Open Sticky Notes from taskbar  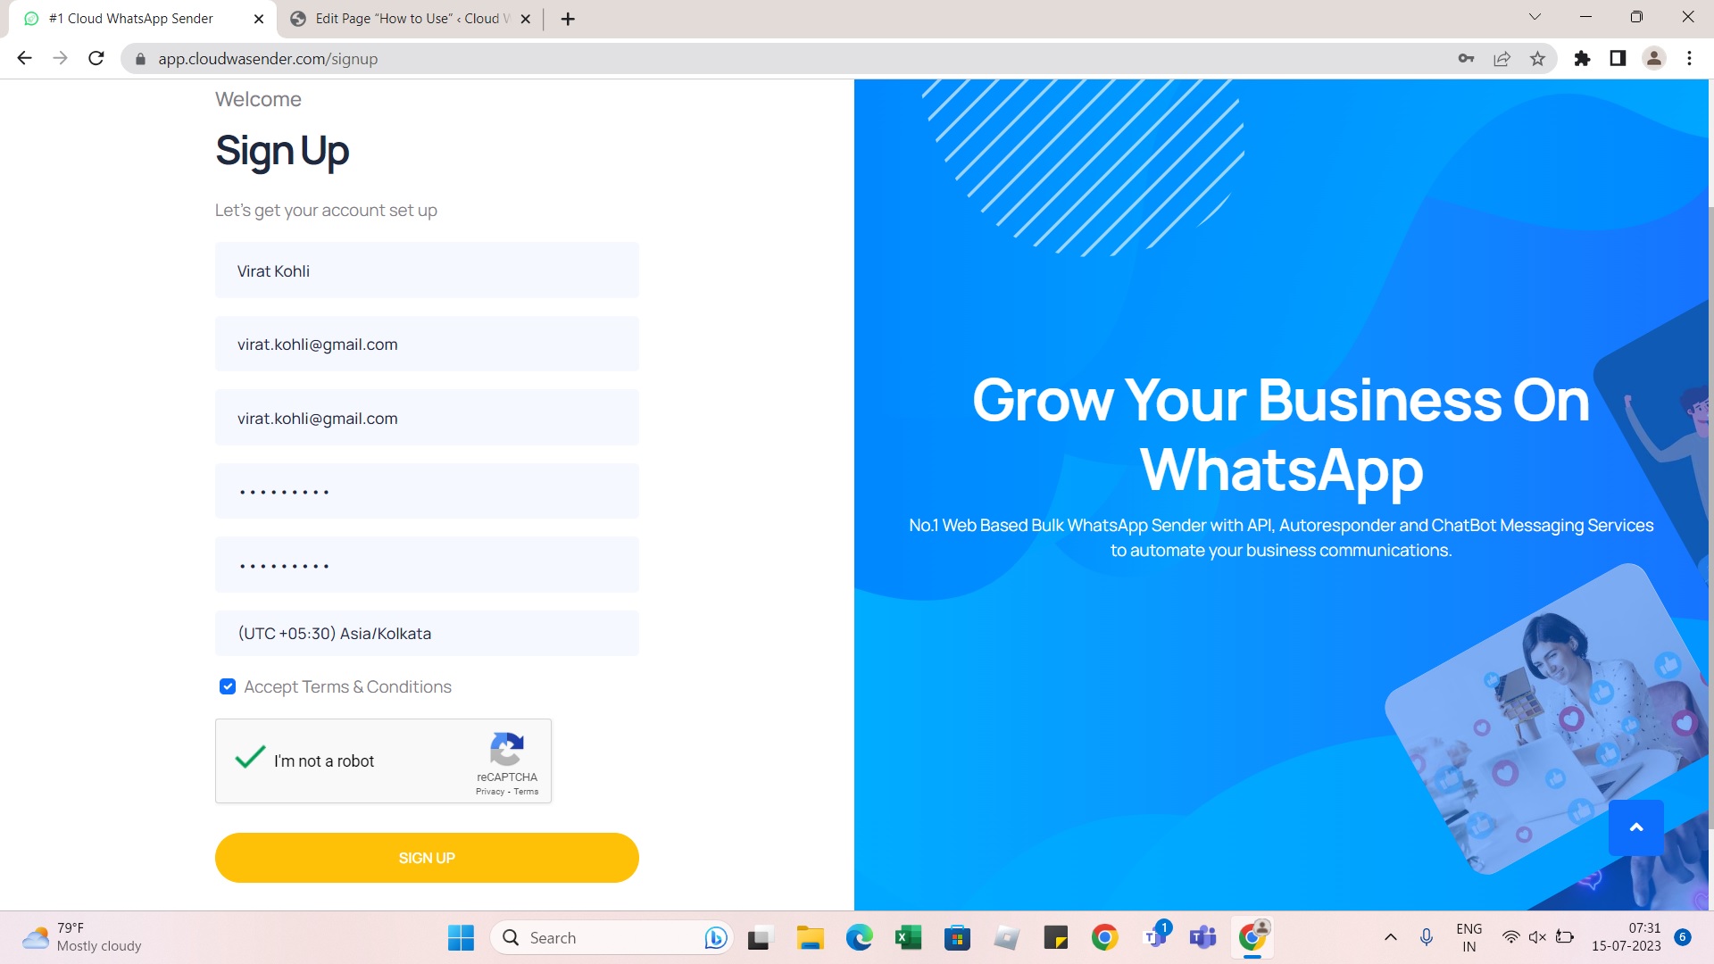pyautogui.click(x=1055, y=937)
